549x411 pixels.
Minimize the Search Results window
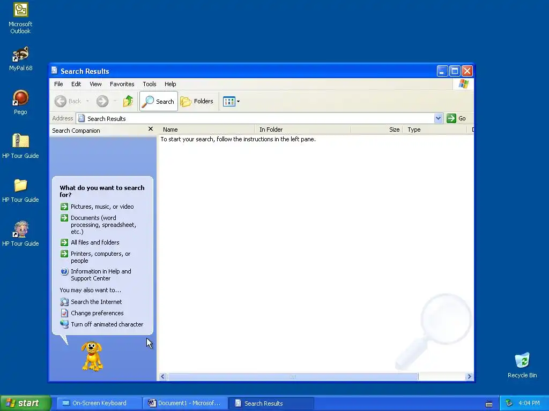(442, 71)
